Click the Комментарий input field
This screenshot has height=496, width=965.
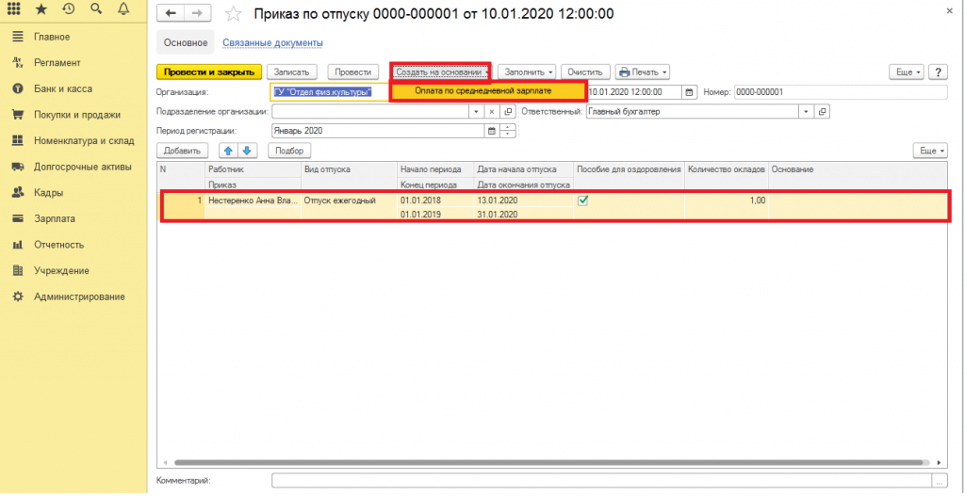point(603,481)
